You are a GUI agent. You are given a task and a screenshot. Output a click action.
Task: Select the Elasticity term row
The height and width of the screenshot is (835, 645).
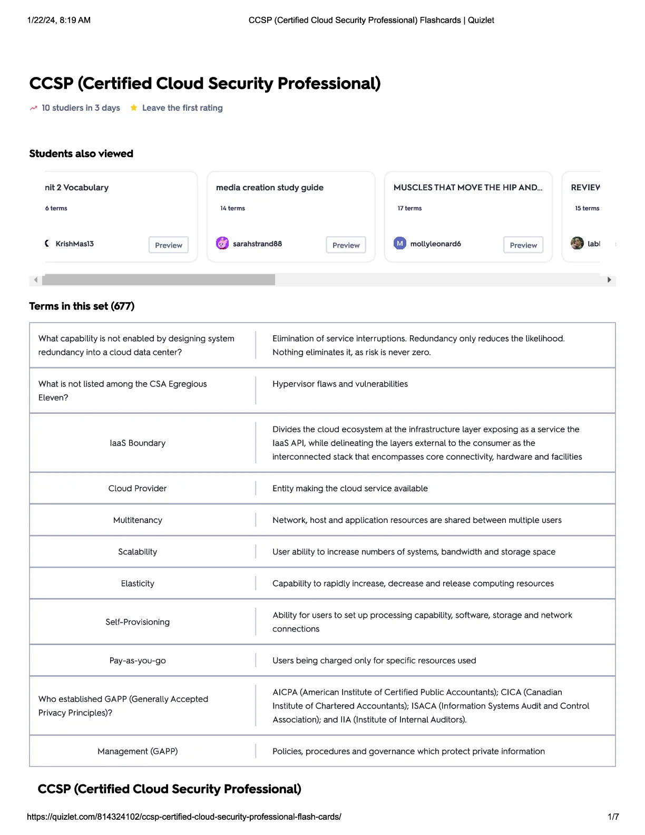322,583
